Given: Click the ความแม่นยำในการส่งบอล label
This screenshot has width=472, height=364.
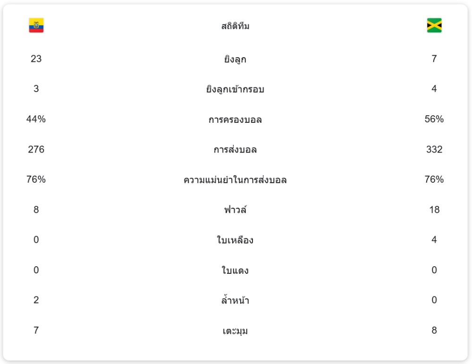Looking at the screenshot, I should pos(235,180).
